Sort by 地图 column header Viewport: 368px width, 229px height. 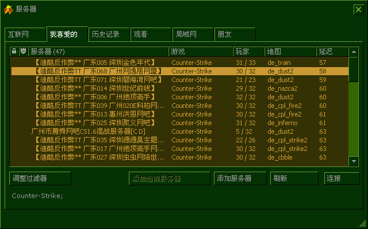click(290, 52)
